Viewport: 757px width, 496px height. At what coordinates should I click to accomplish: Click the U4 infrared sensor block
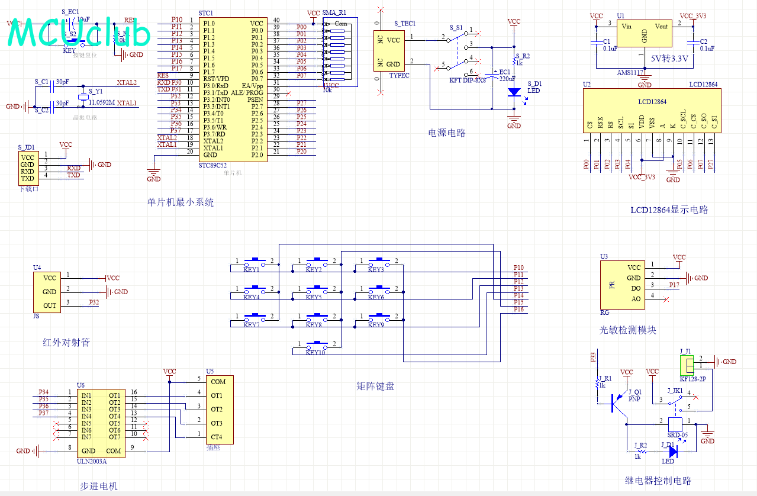pos(50,291)
